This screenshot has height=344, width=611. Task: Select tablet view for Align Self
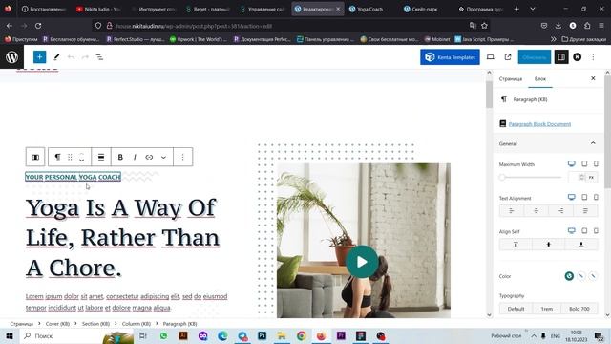[584, 231]
